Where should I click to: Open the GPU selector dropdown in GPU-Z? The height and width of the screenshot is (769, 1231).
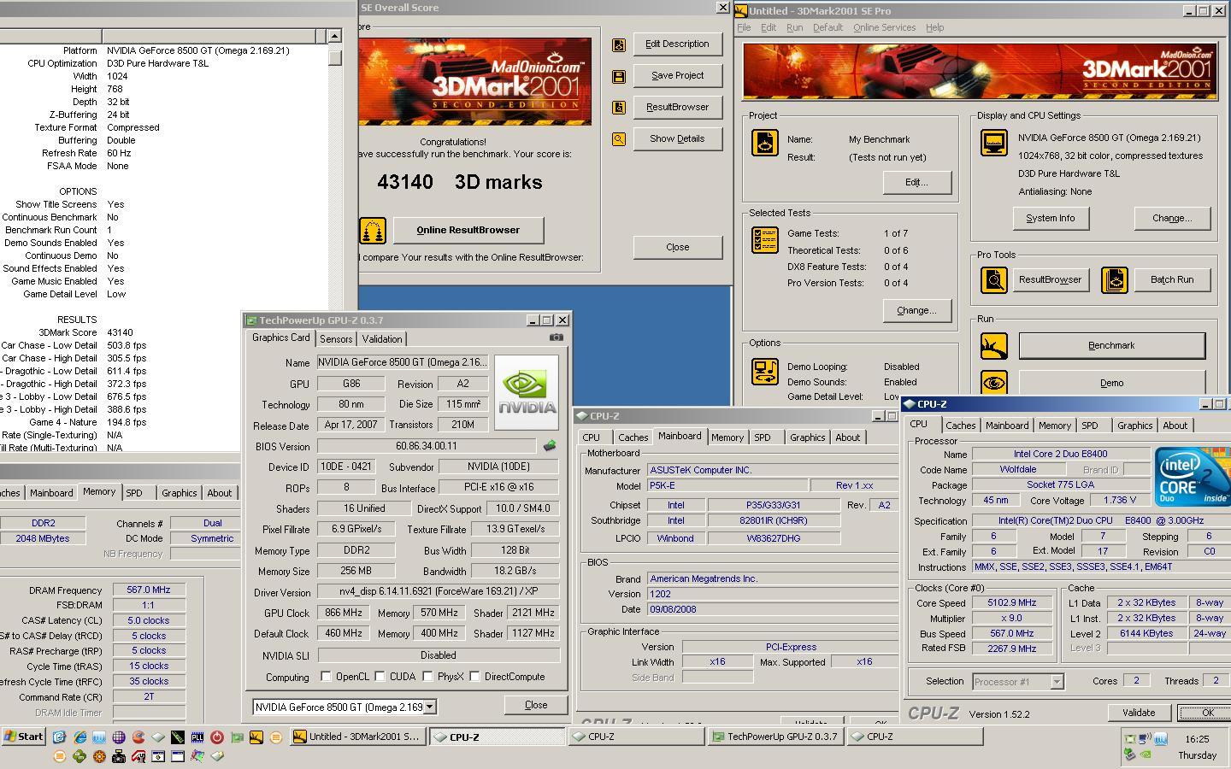[430, 707]
